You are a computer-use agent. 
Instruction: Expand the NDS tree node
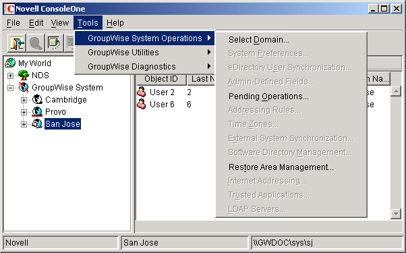tap(10, 76)
